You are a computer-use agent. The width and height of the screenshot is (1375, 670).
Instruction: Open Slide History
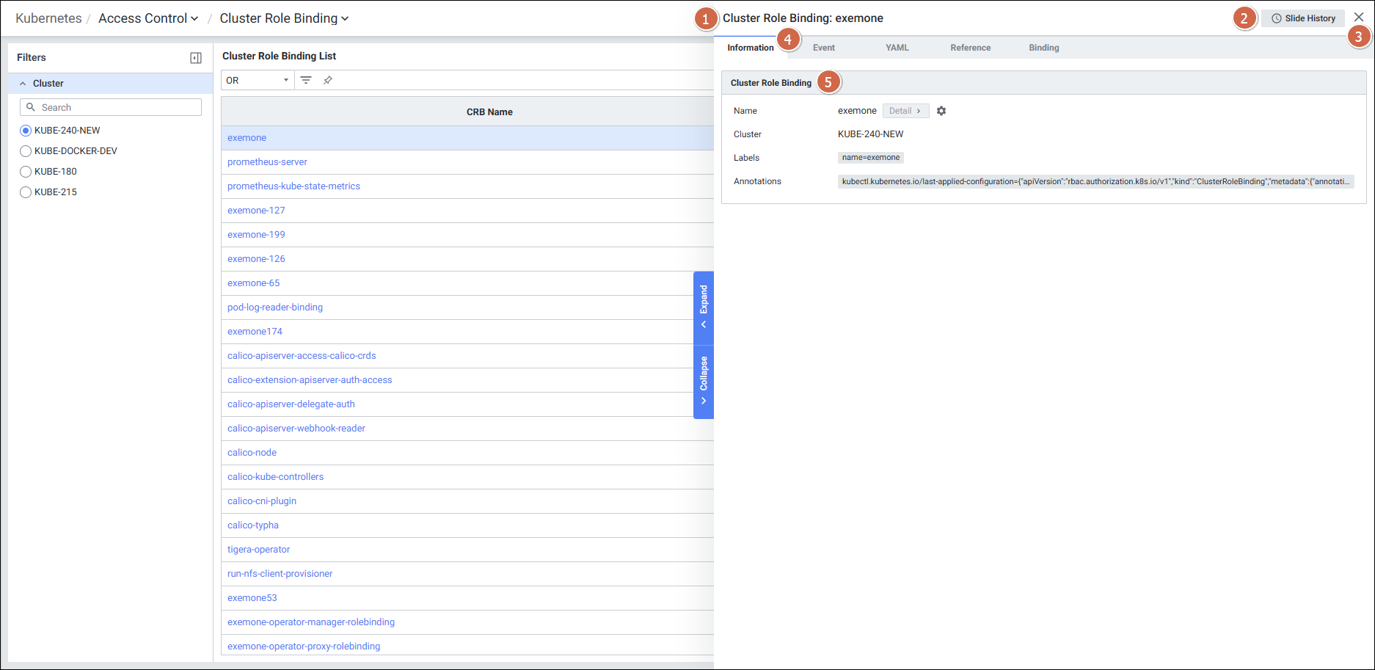(1303, 18)
